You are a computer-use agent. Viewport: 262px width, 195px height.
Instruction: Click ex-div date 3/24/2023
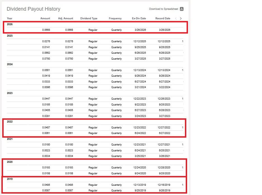click(x=140, y=116)
